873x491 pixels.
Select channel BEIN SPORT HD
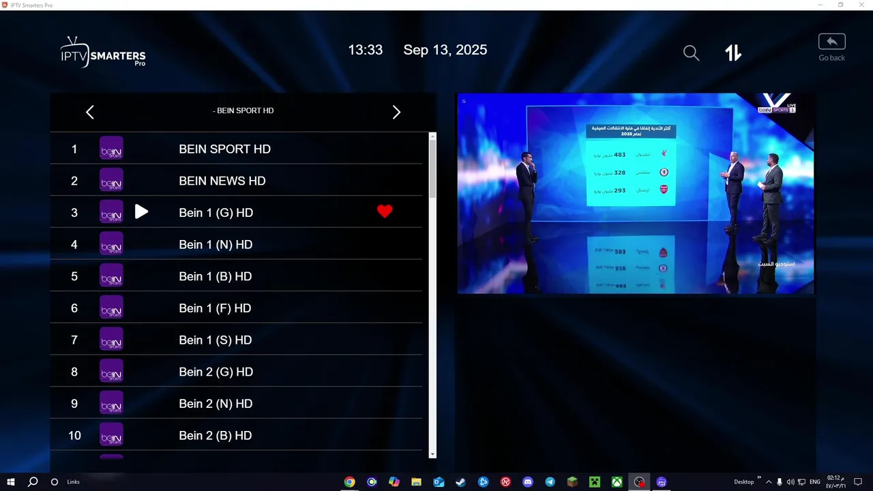236,149
